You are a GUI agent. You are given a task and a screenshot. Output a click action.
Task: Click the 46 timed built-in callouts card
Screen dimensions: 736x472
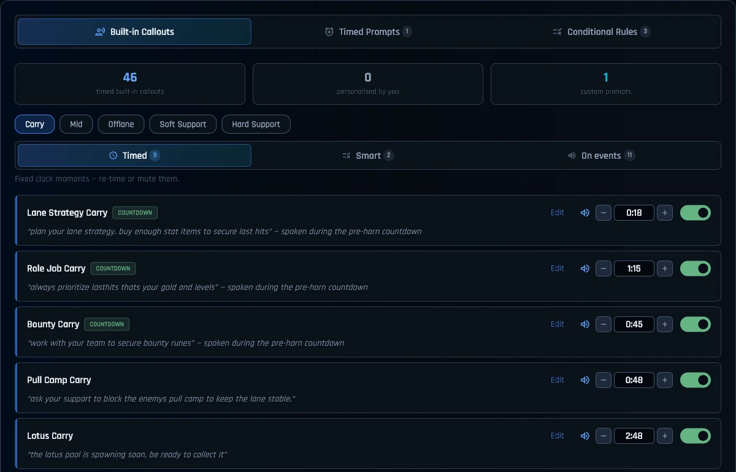click(x=130, y=84)
